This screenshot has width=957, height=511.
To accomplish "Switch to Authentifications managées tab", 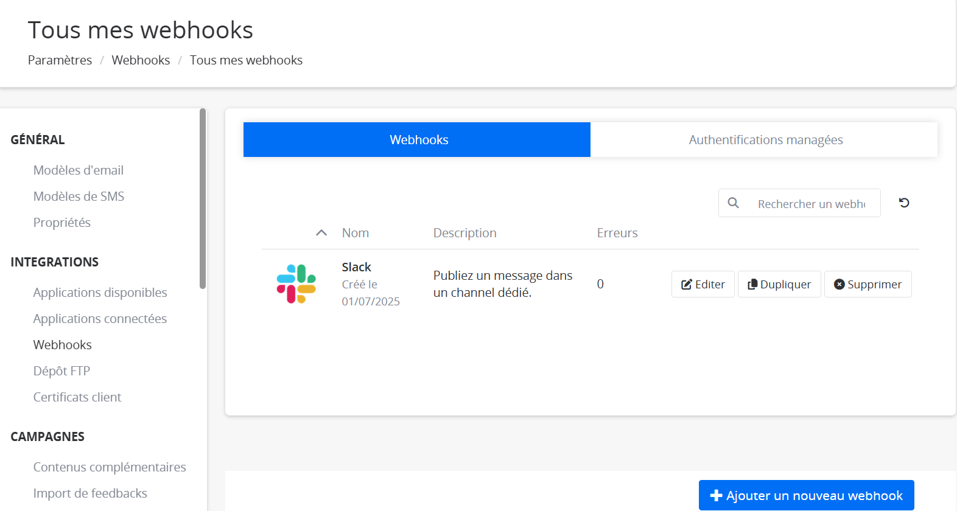I will point(765,140).
